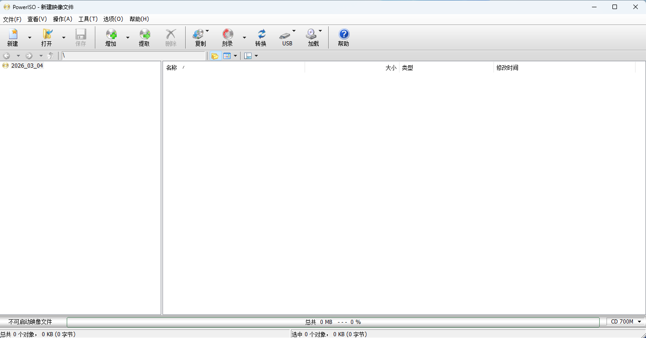Select the 2026_03_04 tree root
The width and height of the screenshot is (646, 338).
27,66
